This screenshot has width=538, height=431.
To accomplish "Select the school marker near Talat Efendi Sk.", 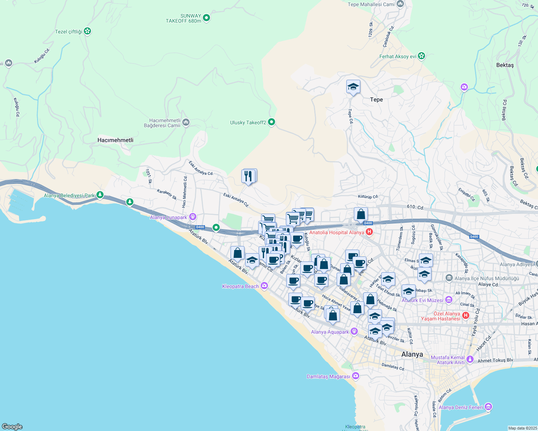I will tap(388, 279).
